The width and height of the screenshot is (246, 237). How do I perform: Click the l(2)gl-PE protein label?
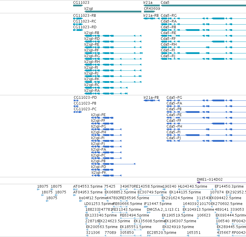pyautogui.click(x=98, y=115)
